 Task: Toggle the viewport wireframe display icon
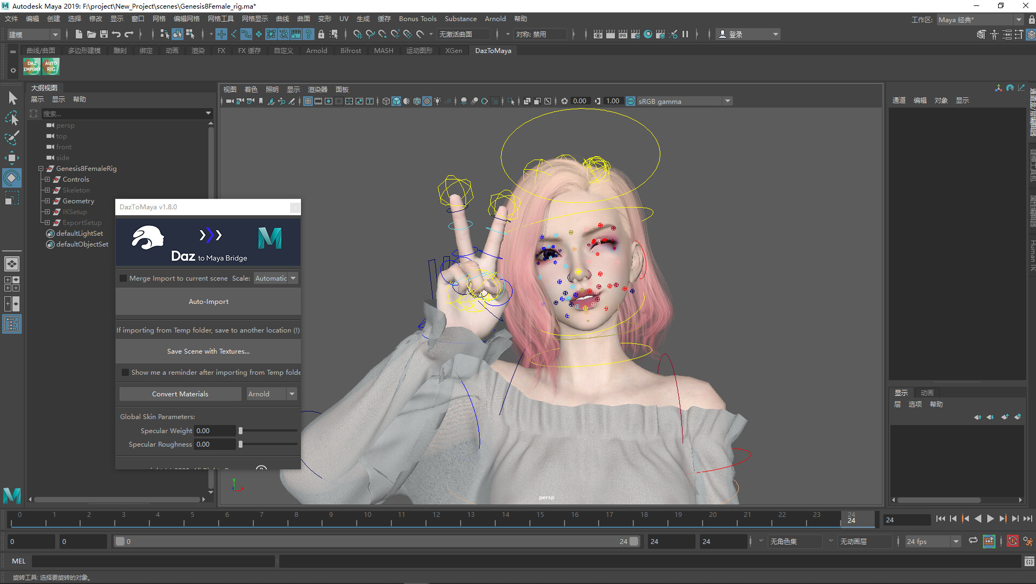point(385,101)
